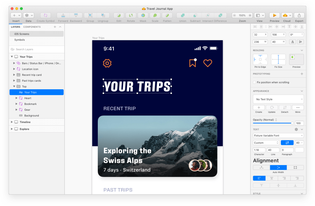Image resolution: width=315 pixels, height=206 pixels.
Task: Select the Mask tool in toolbar
Action: 143,15
